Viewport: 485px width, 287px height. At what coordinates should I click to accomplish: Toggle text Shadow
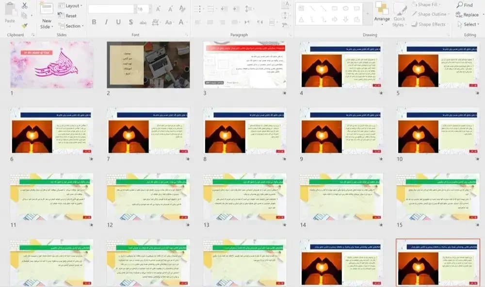coord(131,22)
